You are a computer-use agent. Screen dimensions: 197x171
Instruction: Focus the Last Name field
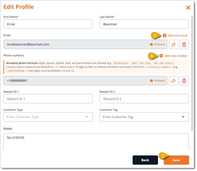click(x=144, y=24)
